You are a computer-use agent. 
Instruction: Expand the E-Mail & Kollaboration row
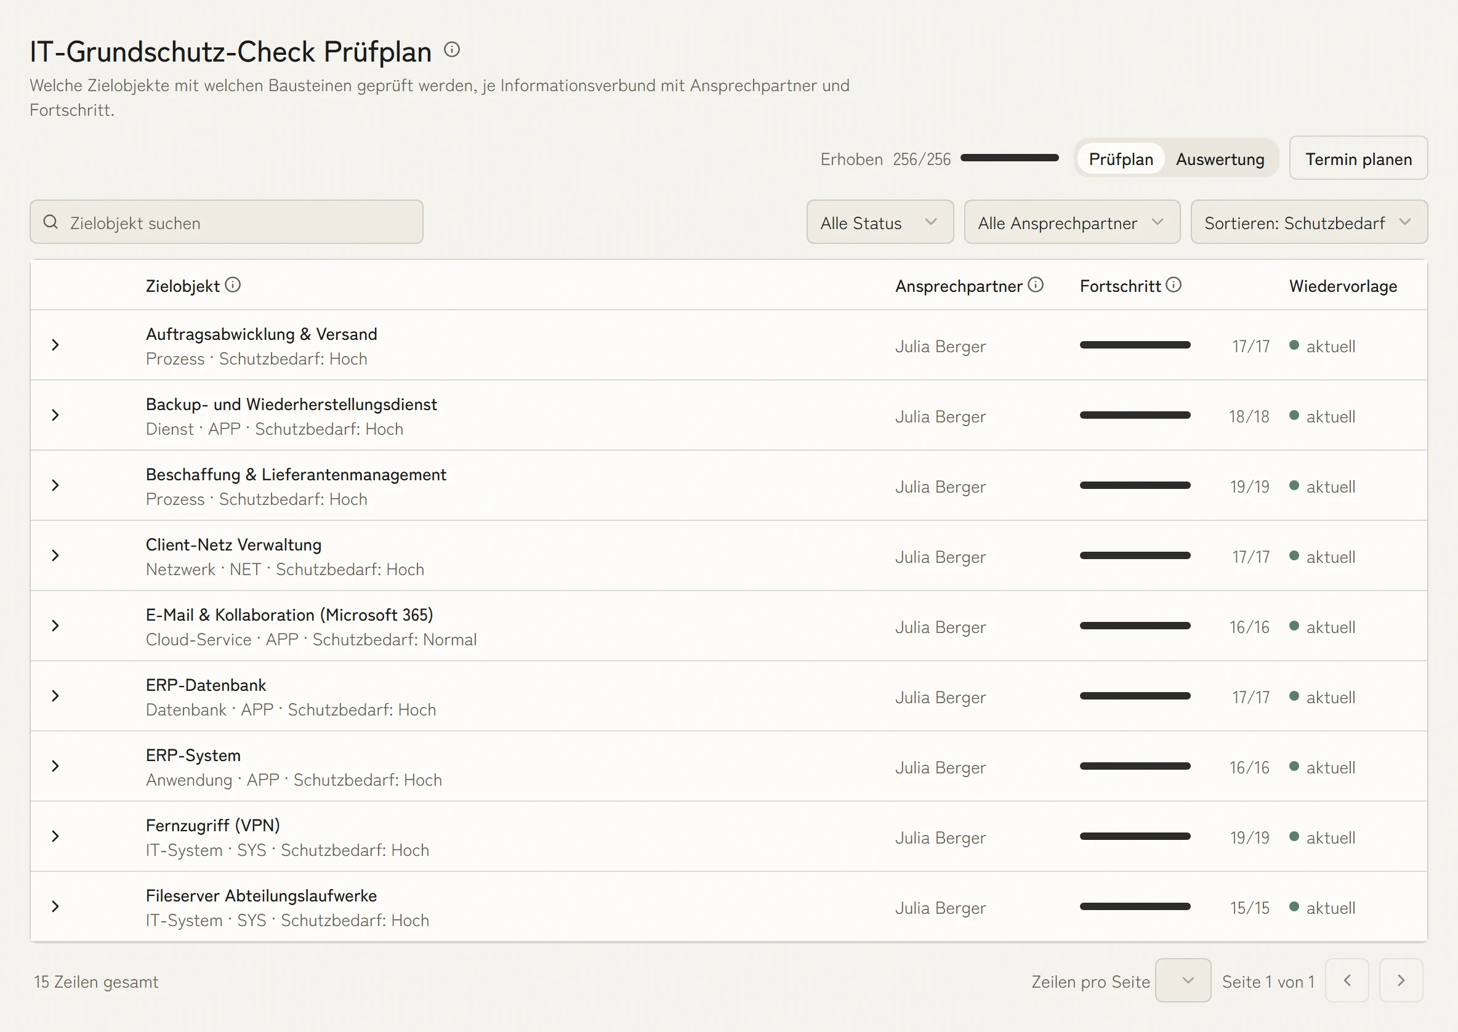click(55, 626)
